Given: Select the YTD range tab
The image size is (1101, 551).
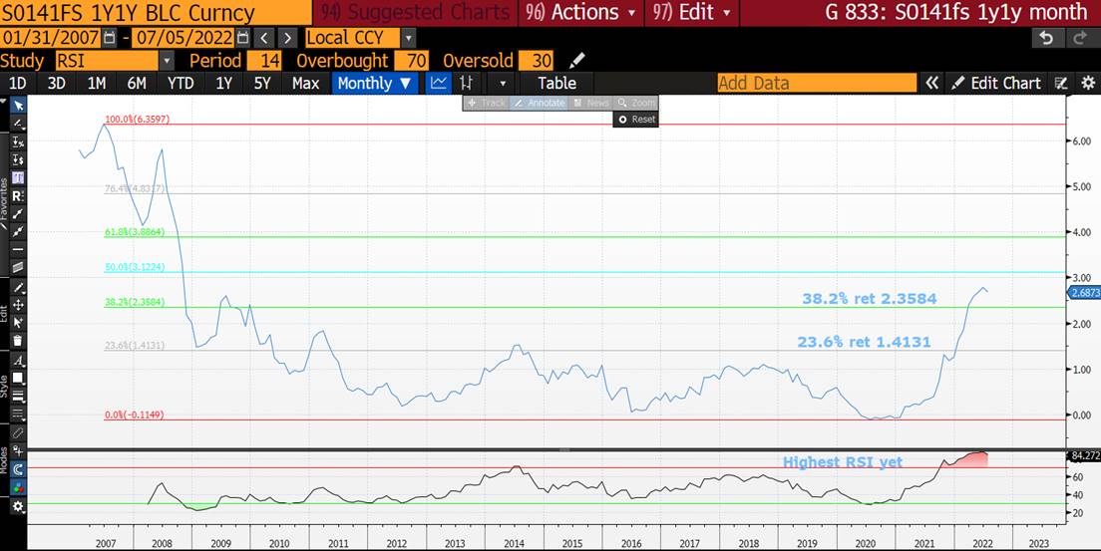Looking at the screenshot, I should (x=181, y=83).
